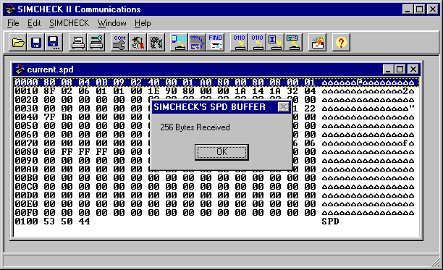Screen dimensions: 443x270
Task: Open COM port settings icon
Action: [x=119, y=43]
